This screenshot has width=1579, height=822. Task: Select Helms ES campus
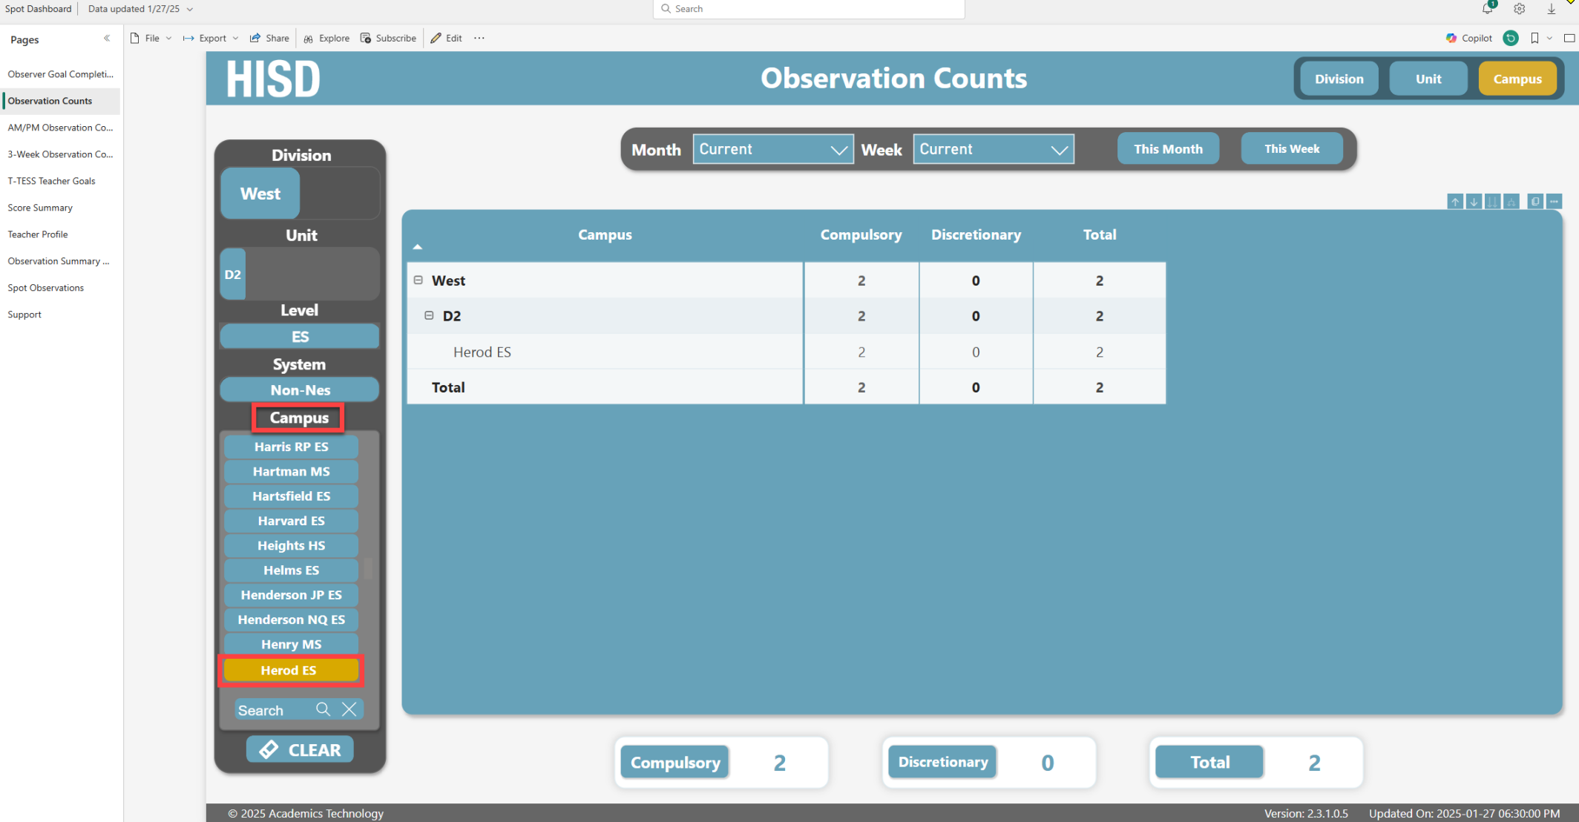tap(291, 570)
